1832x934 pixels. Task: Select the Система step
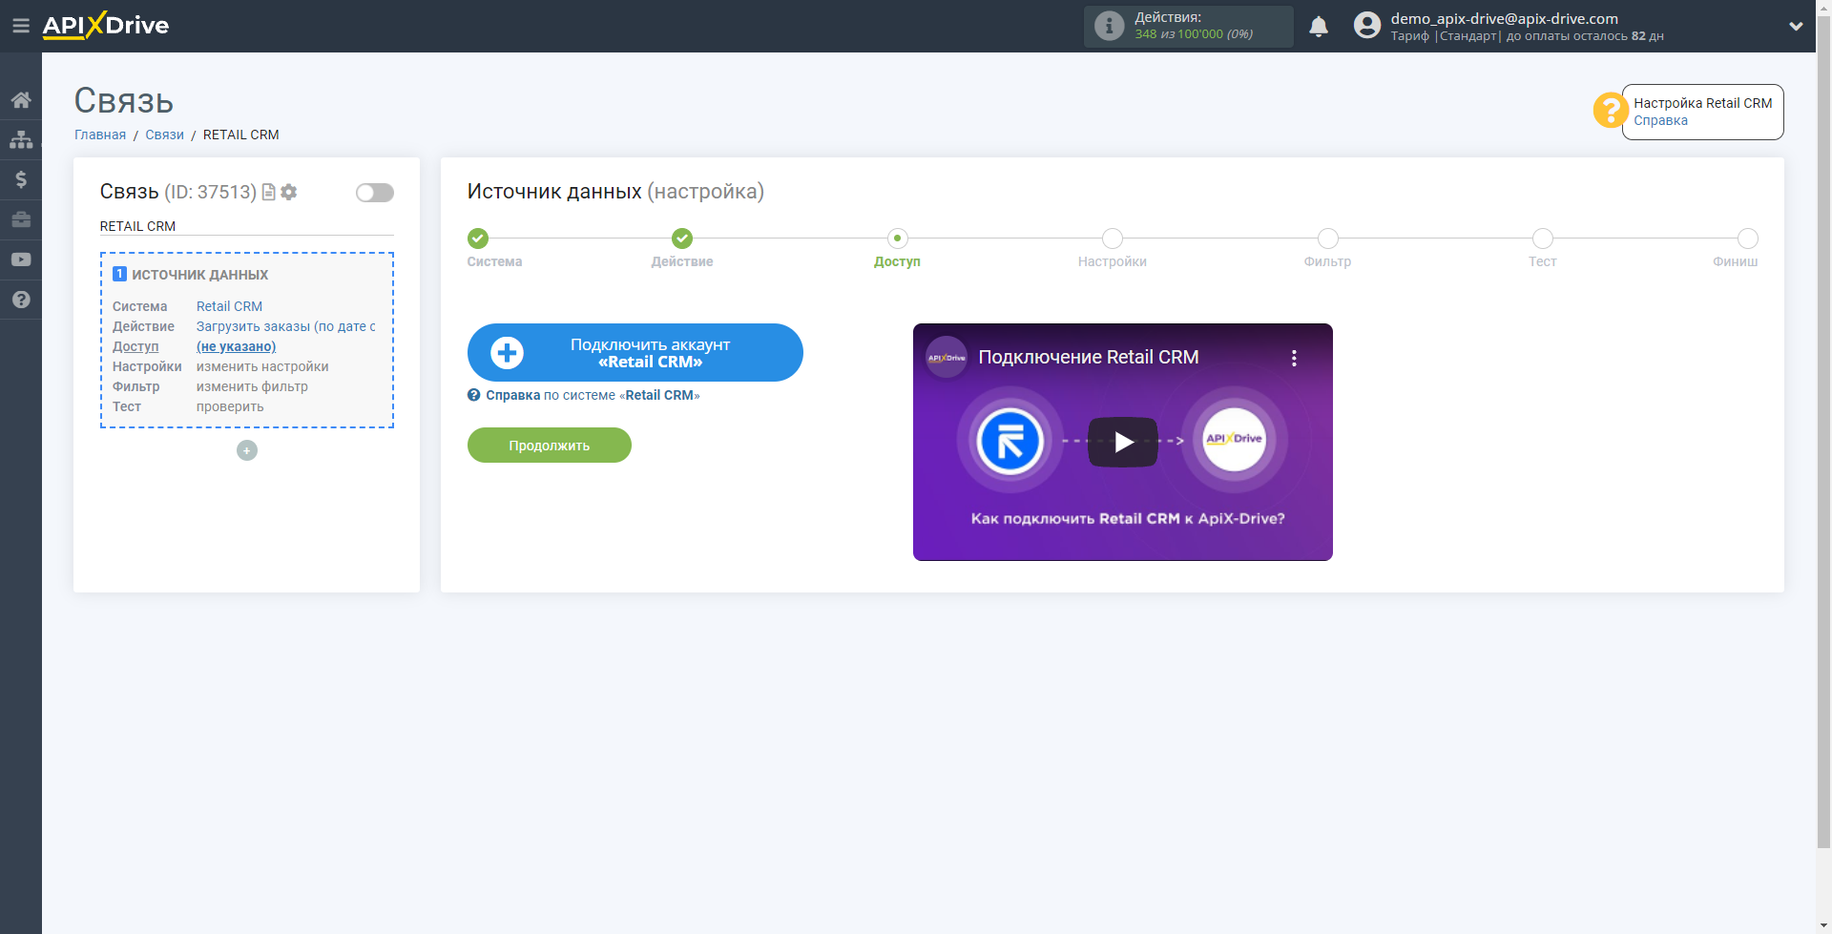click(x=478, y=239)
